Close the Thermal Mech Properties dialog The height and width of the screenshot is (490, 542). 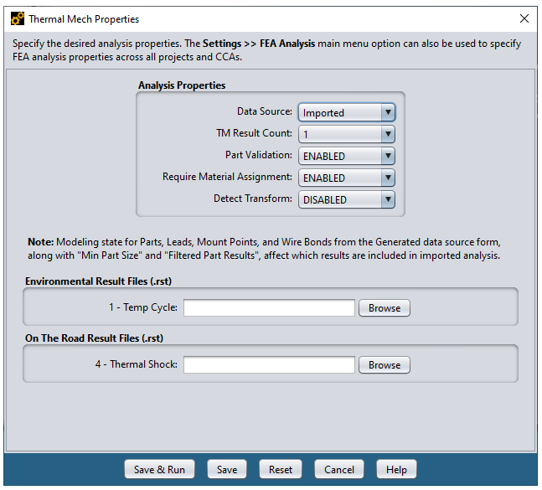click(524, 18)
